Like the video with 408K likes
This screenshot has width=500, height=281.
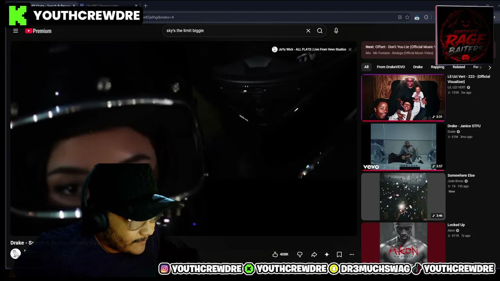click(280, 254)
